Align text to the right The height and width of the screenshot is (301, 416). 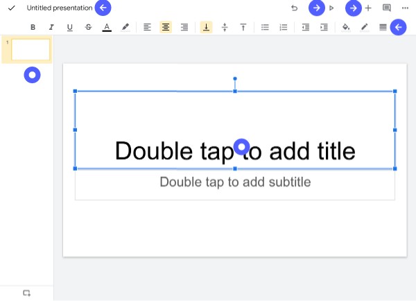click(x=184, y=27)
